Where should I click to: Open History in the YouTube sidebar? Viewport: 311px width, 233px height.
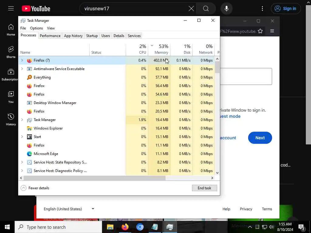coord(11,120)
